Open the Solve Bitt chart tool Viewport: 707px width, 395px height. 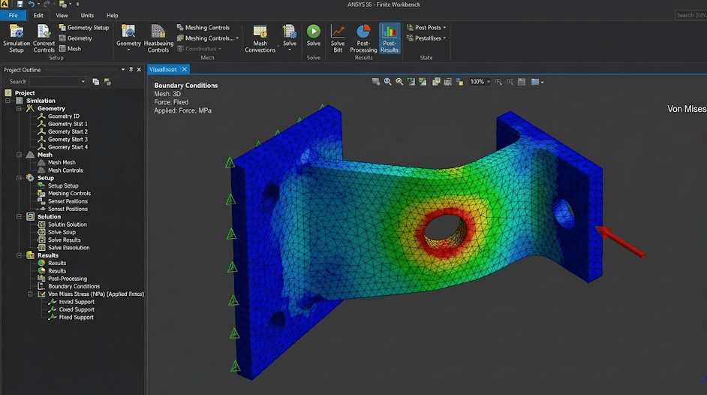pyautogui.click(x=337, y=38)
